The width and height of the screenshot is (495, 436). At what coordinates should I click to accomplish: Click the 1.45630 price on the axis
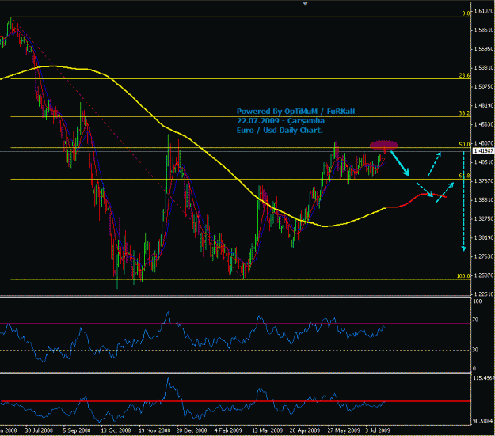(484, 124)
